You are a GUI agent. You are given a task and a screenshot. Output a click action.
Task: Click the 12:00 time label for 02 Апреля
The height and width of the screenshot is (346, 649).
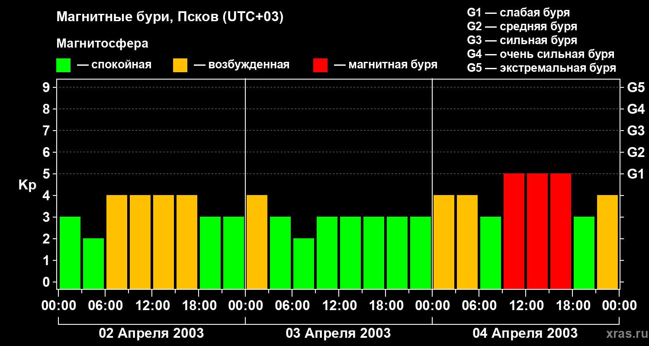pyautogui.click(x=152, y=305)
